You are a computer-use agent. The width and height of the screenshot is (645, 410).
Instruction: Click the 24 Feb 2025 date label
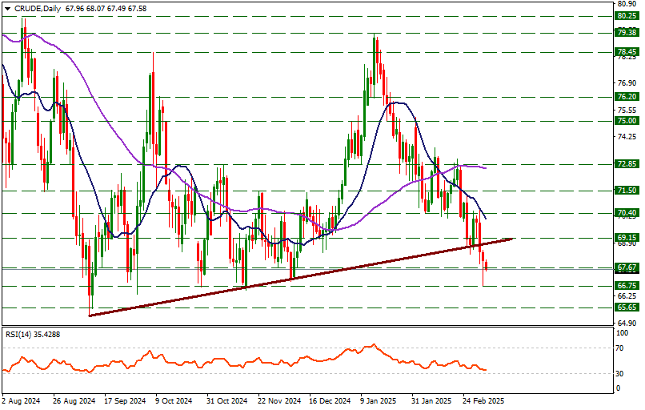coord(483,401)
